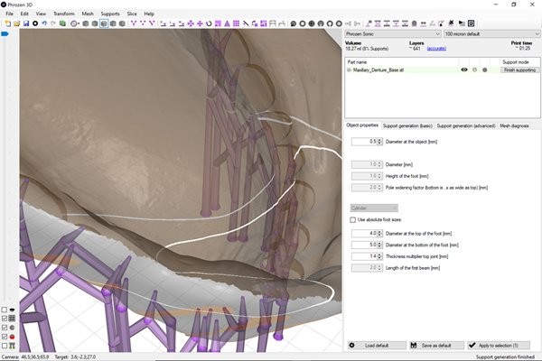The image size is (542, 361).
Task: Click the open folder toolbar icon
Action: point(15,23)
